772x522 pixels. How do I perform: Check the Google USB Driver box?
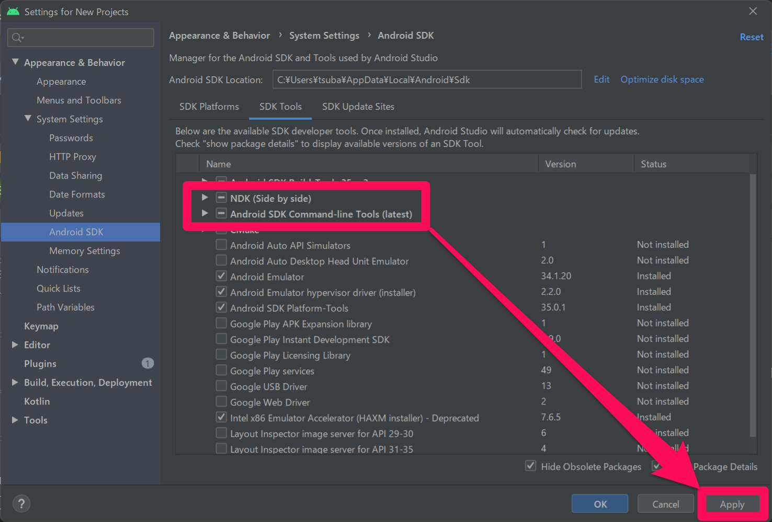221,386
